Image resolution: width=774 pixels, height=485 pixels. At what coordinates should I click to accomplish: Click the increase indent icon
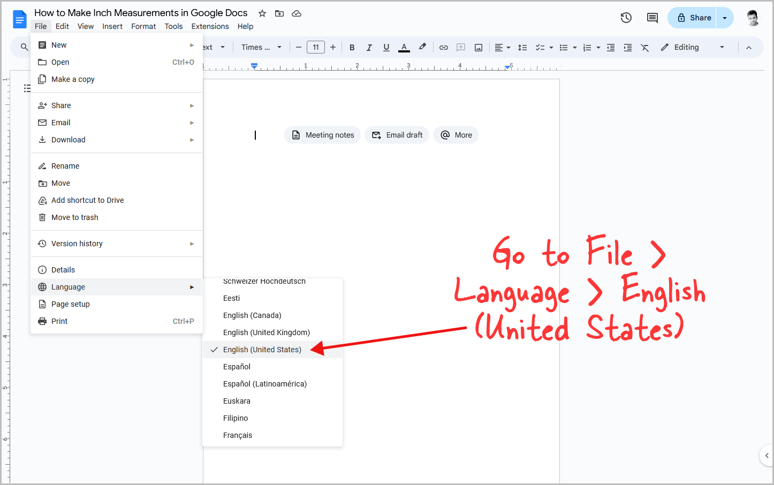pos(628,47)
